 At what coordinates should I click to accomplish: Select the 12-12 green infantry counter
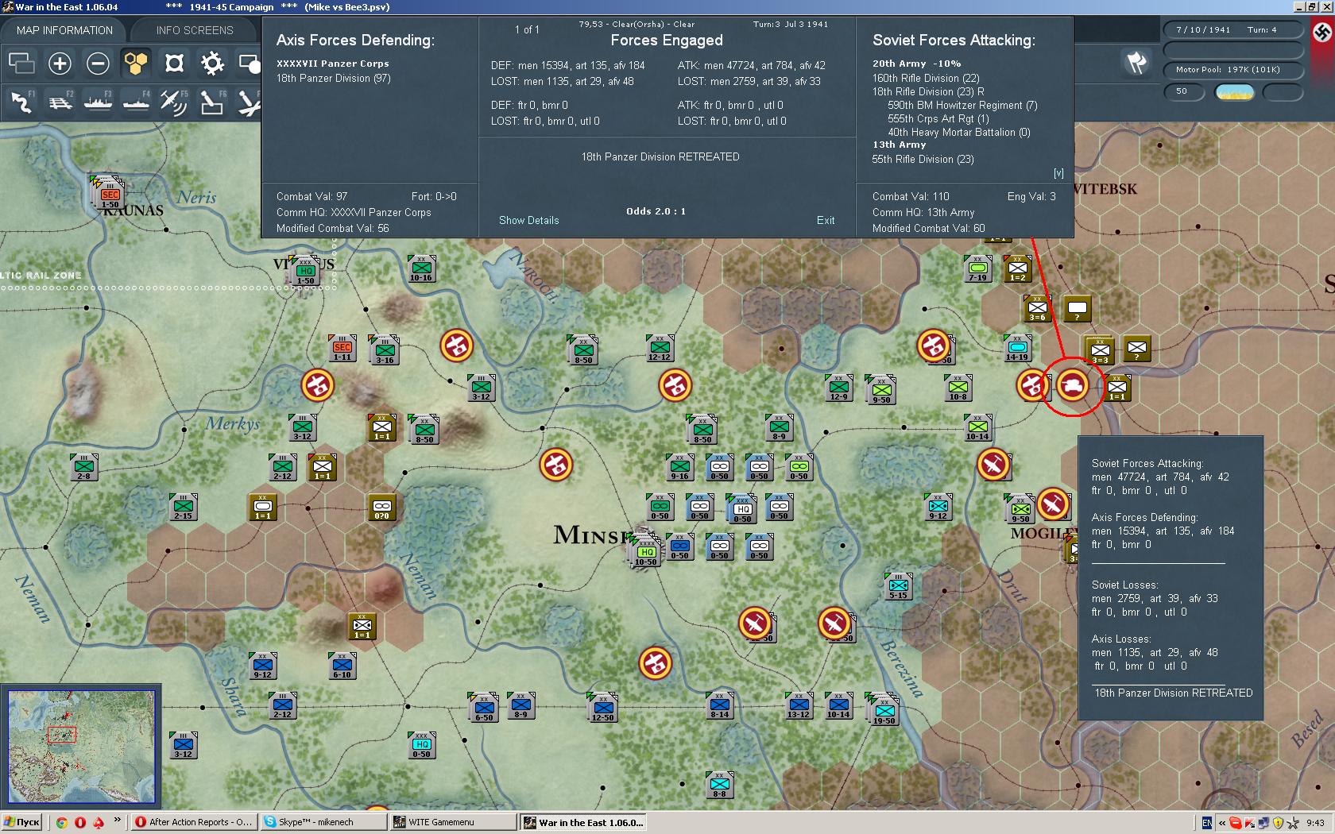click(x=660, y=348)
